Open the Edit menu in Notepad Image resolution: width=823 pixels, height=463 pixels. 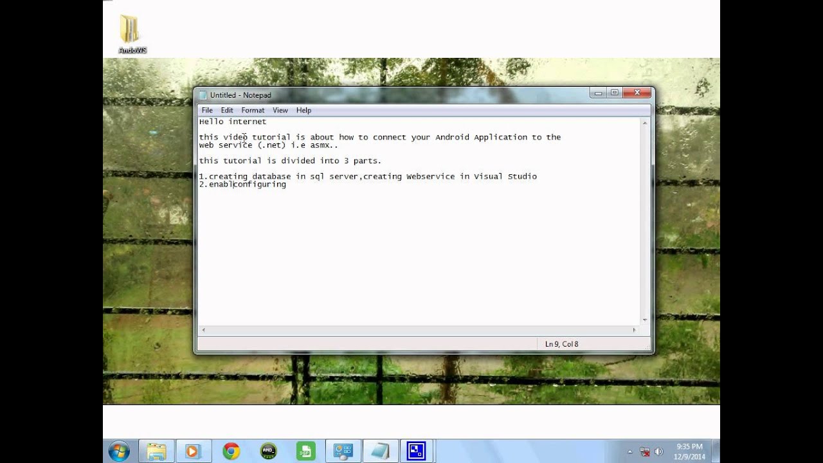pos(227,111)
